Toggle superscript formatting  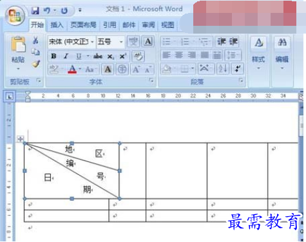[x=123, y=56]
